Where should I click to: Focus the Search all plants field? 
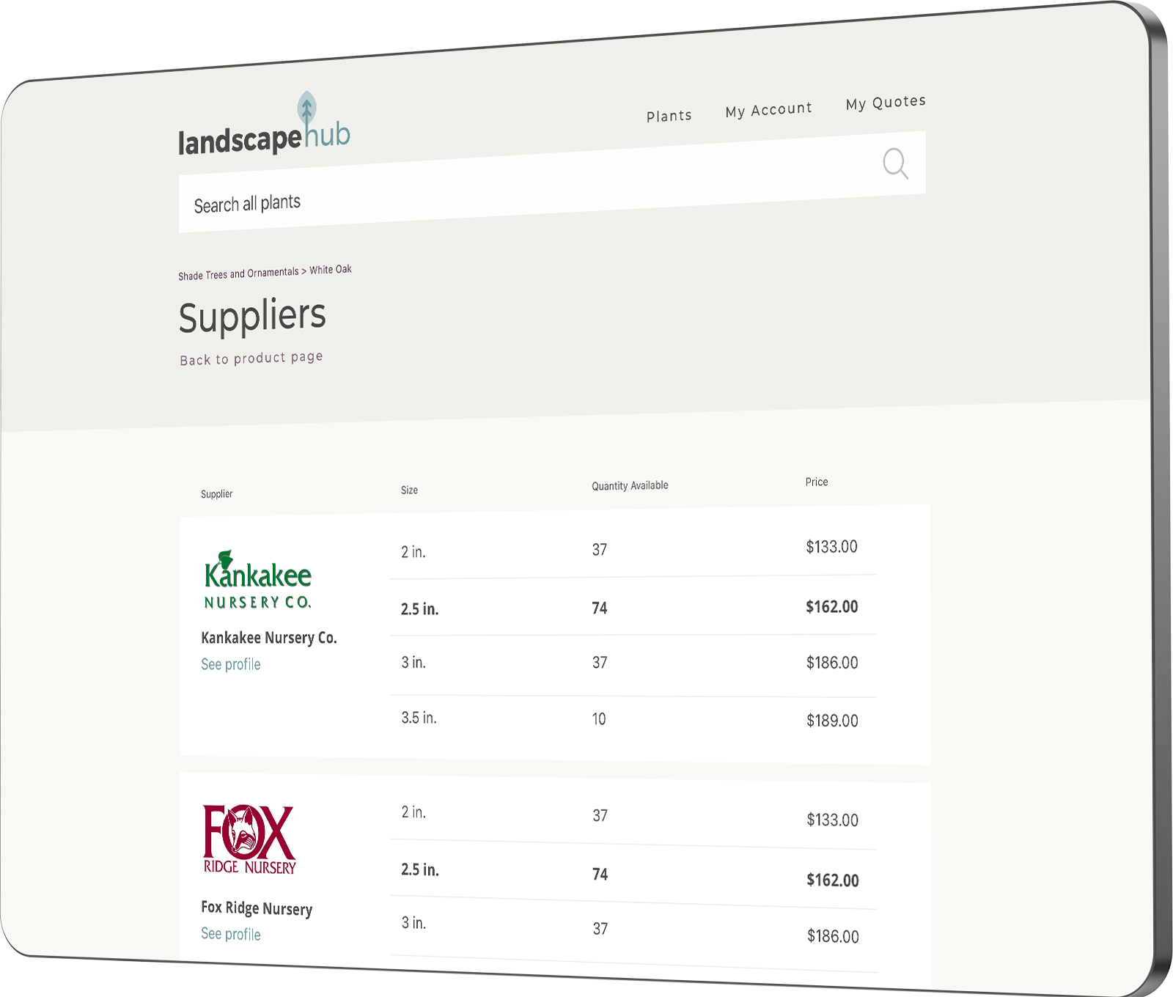coord(513,192)
